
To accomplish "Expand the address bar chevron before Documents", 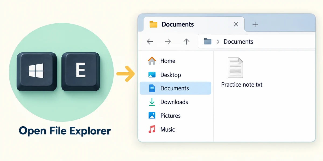I will tap(218, 42).
